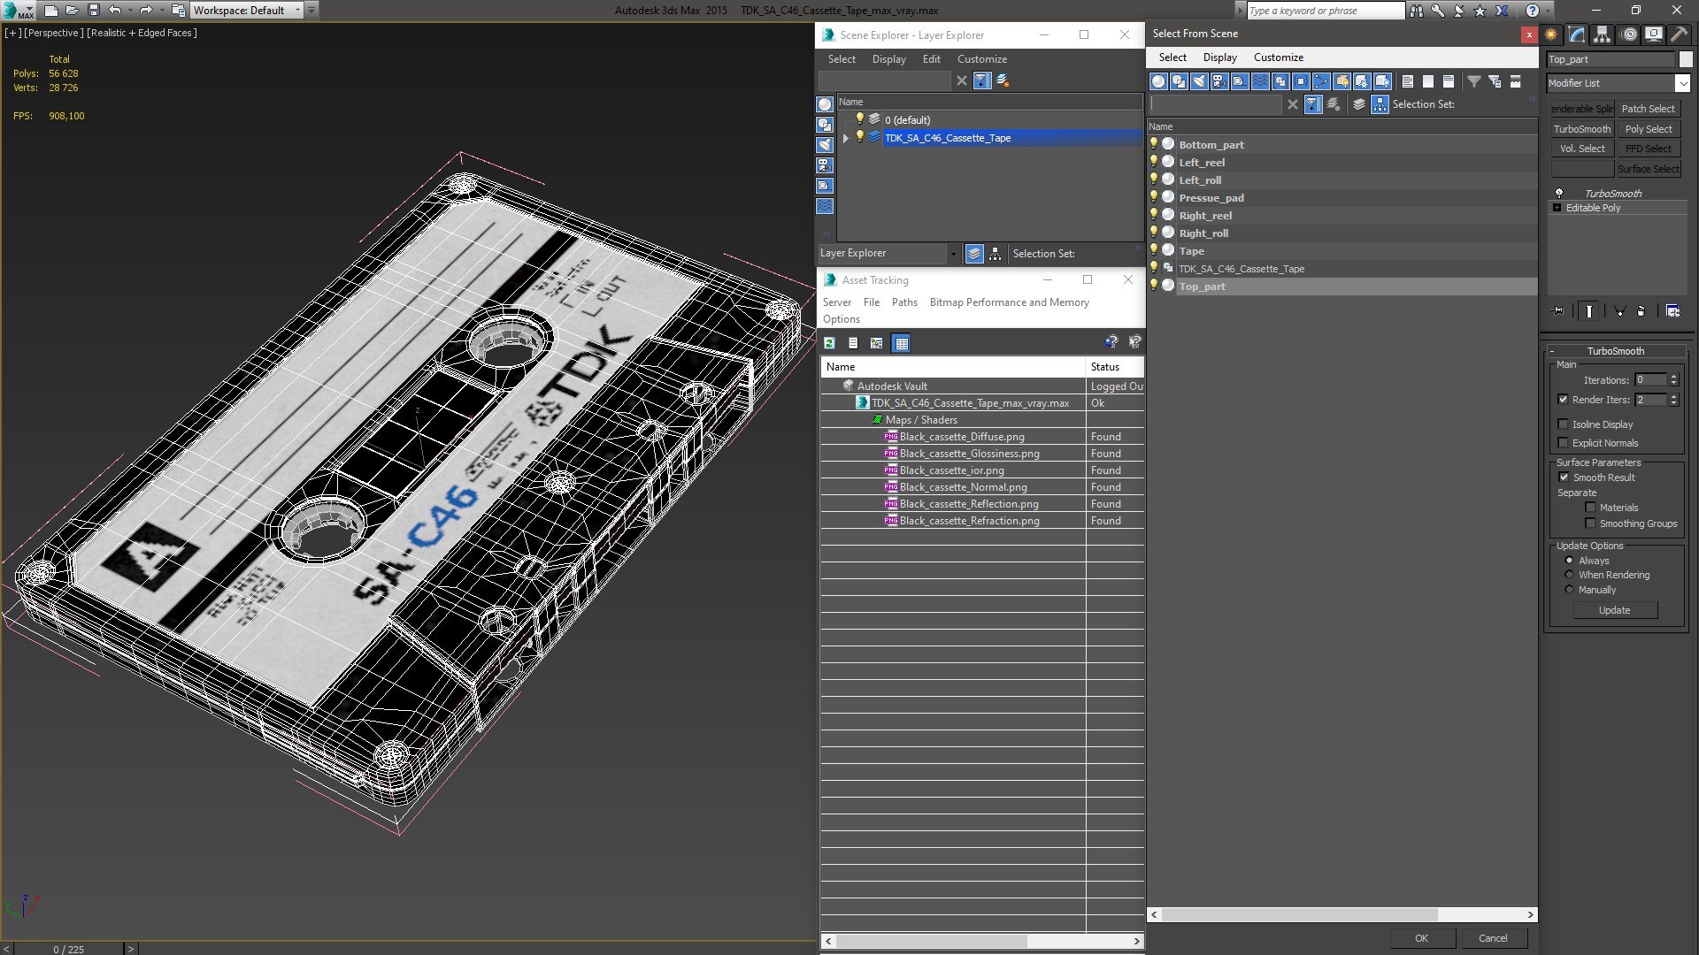Viewport: 1699px width, 955px height.
Task: Toggle Smooth Result checkbox
Action: (1564, 477)
